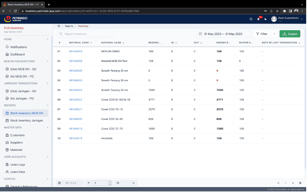307x192 pixels.
Task: Collapse the USER ACCOUNTS section
Action: pyautogui.click(x=48, y=157)
